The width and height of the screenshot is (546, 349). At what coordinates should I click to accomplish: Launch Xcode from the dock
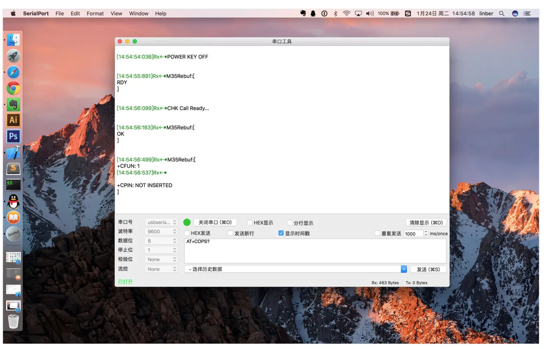click(13, 152)
